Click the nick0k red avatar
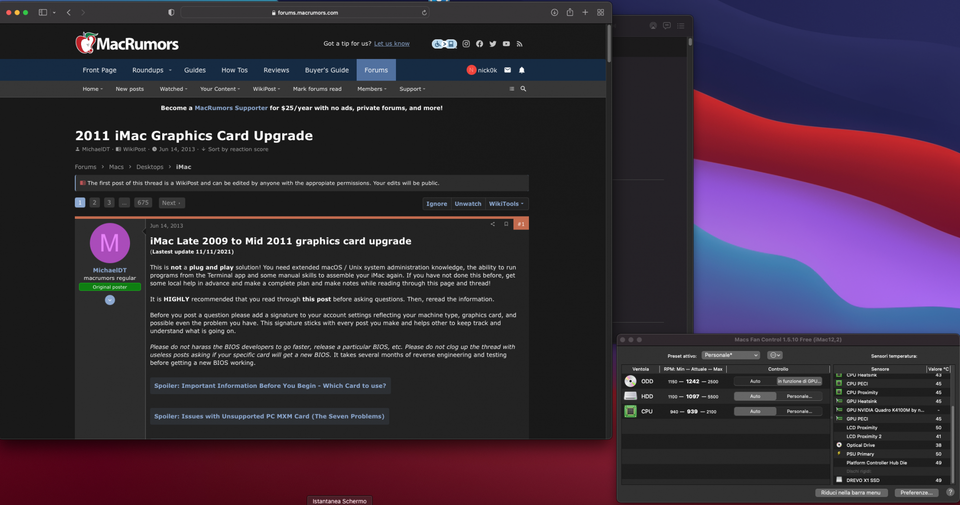The image size is (960, 505). [471, 70]
